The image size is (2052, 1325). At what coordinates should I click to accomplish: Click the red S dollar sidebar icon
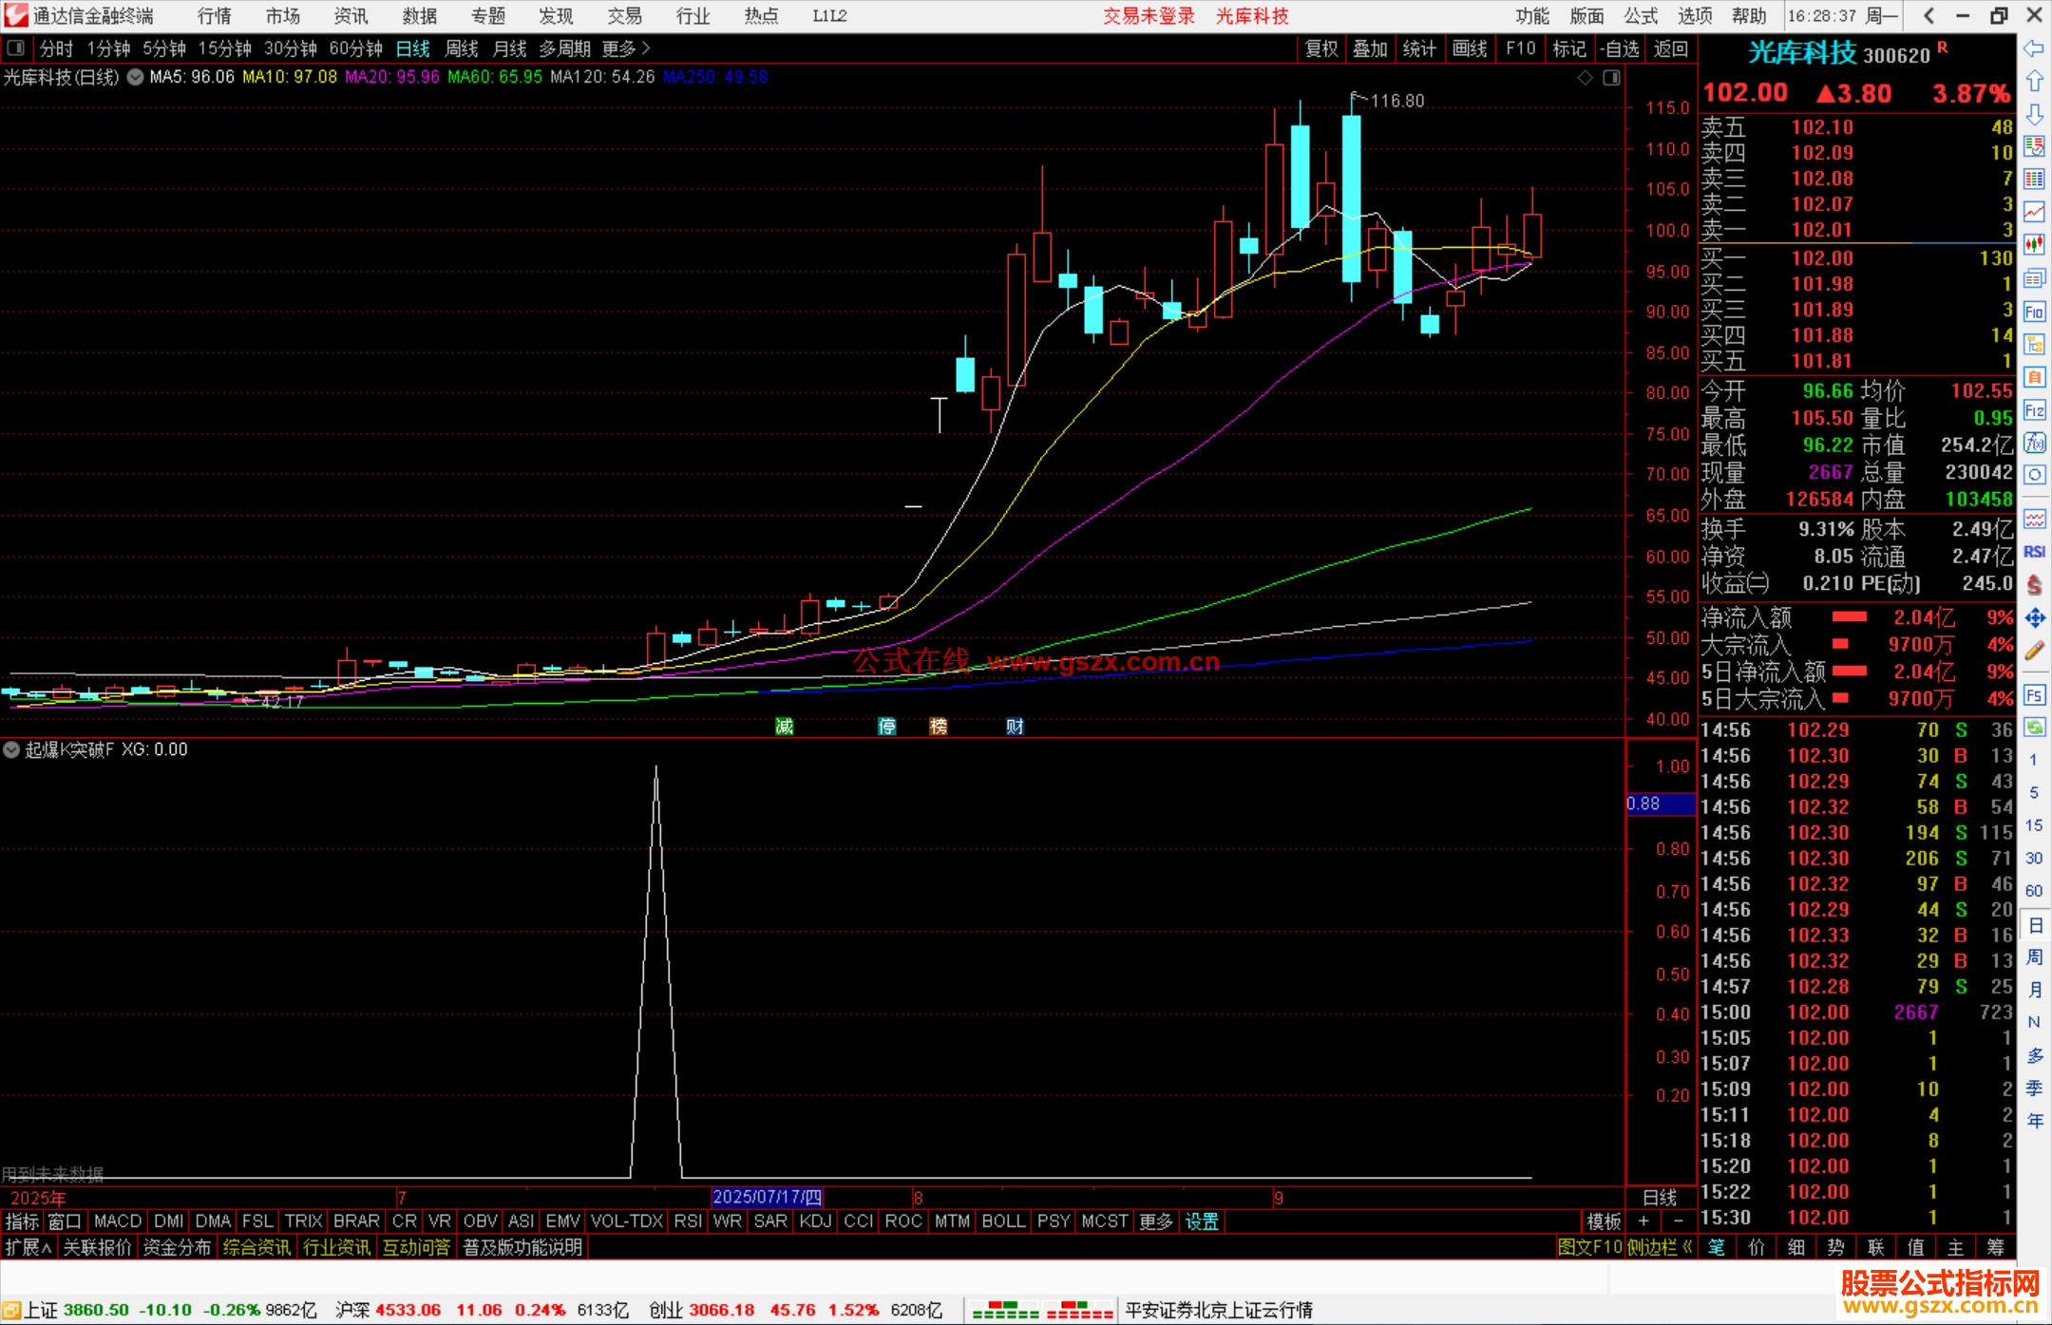coord(2034,585)
